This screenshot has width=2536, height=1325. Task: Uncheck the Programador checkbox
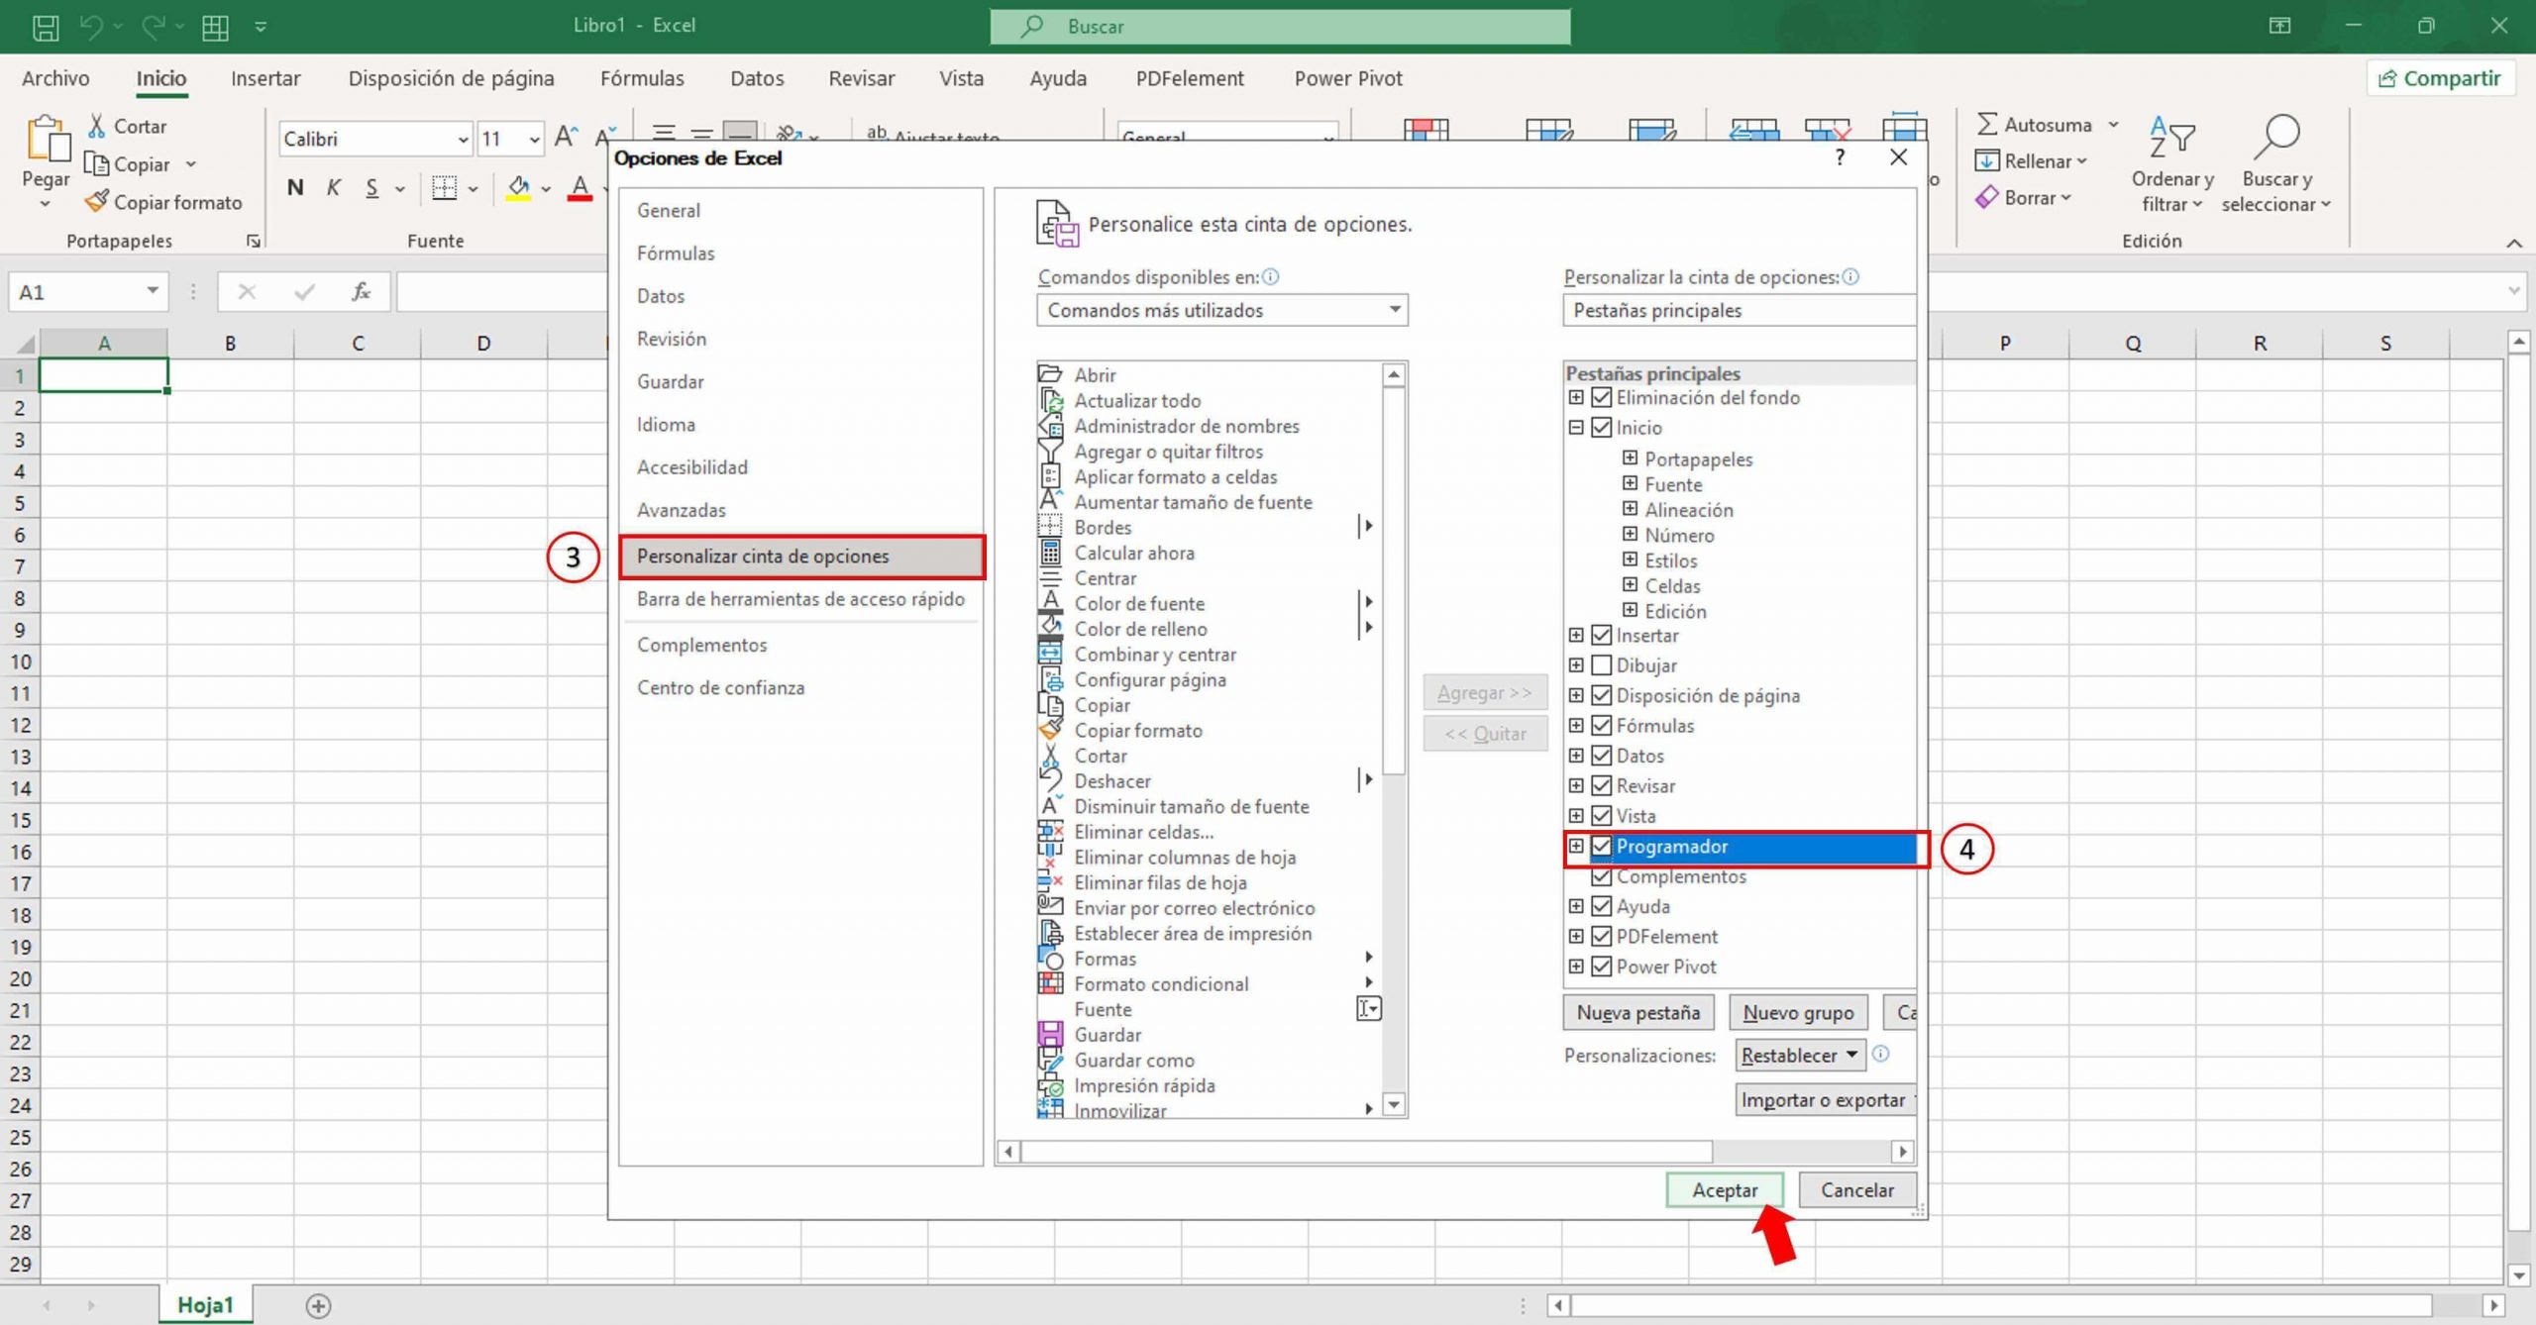(1602, 847)
